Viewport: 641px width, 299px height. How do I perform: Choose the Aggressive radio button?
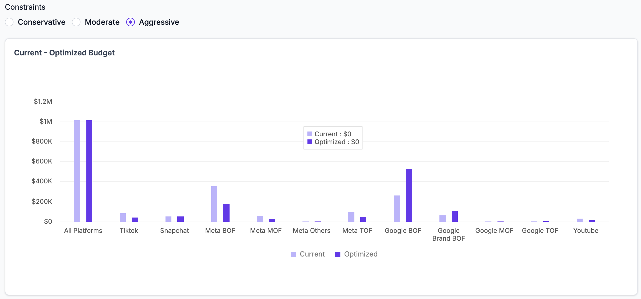coord(131,22)
